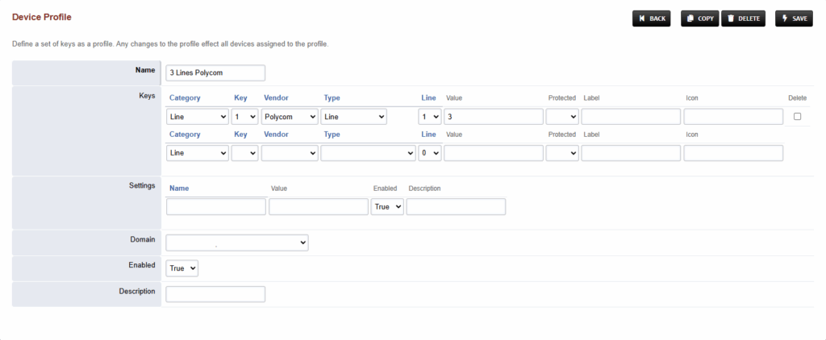Image resolution: width=826 pixels, height=340 pixels.
Task: Click the profile Description input field
Action: pos(215,294)
